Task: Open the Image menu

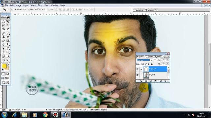Action: coord(18,5)
